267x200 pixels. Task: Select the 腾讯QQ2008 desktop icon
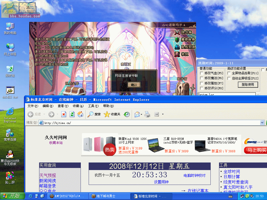coord(10,158)
